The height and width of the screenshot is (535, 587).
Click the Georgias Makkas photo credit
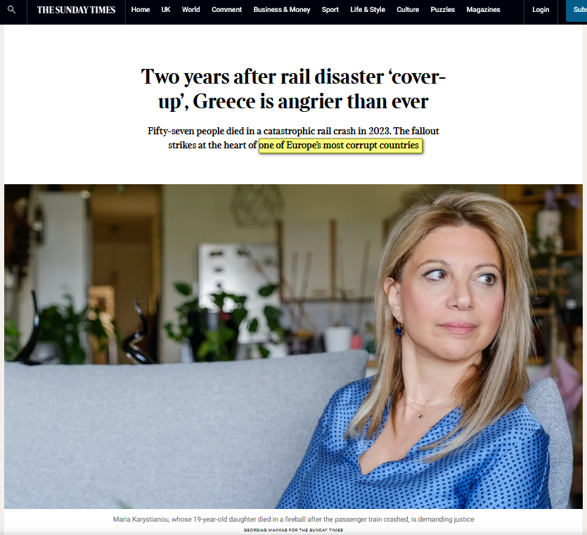pos(293,530)
